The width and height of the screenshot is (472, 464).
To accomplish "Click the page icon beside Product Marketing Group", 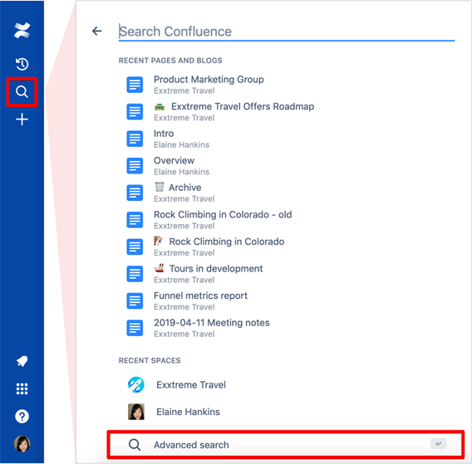I will [135, 85].
